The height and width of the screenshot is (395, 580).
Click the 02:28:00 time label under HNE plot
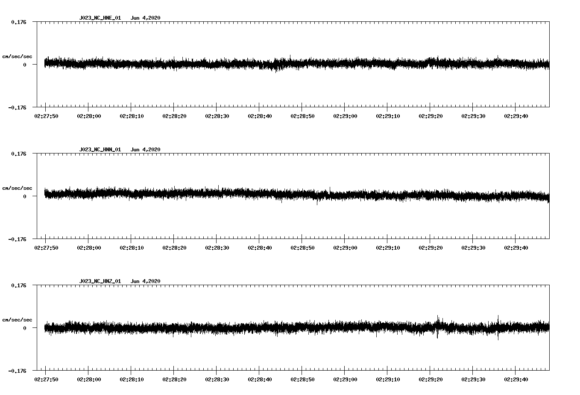pyautogui.click(x=89, y=116)
